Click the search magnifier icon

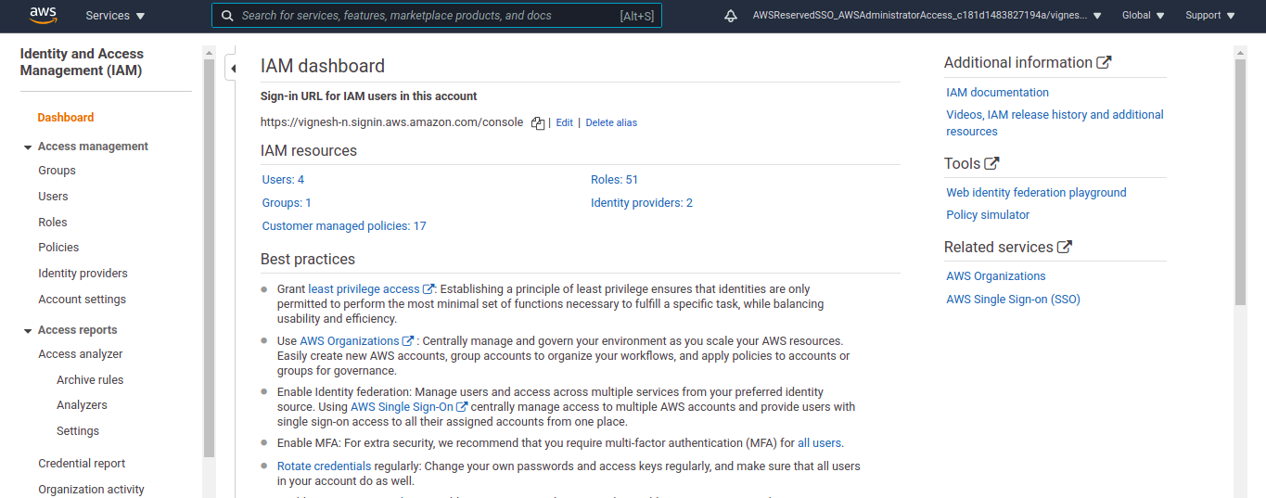point(225,16)
